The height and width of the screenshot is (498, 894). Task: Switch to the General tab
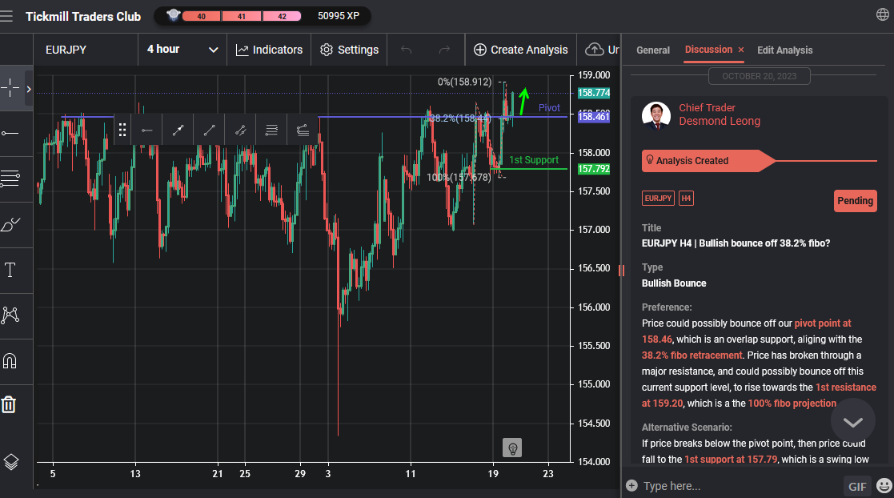pos(653,50)
